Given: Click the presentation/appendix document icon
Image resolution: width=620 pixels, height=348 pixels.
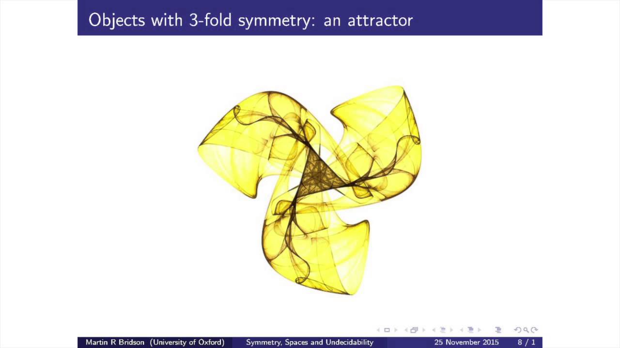Looking at the screenshot, I should (498, 330).
